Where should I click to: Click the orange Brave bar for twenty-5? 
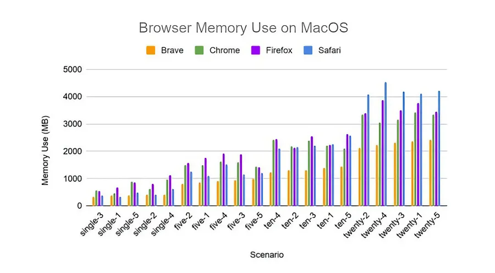pyautogui.click(x=431, y=173)
